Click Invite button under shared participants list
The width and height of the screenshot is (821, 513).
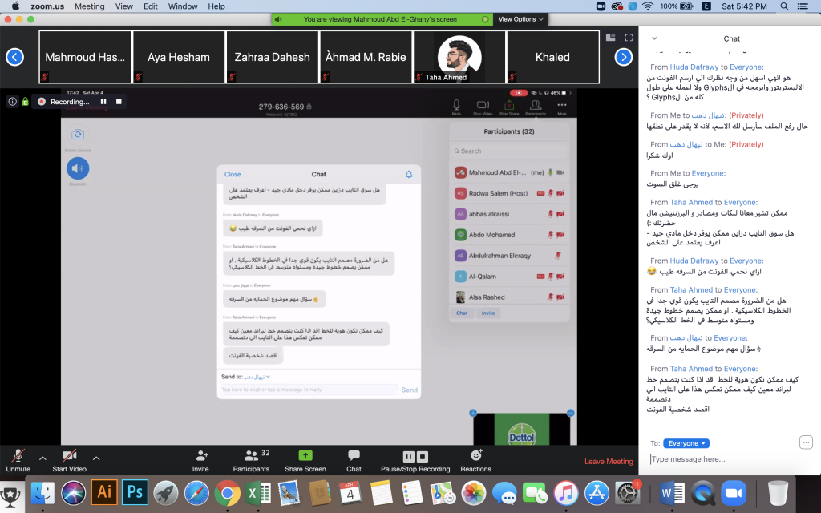[488, 313]
